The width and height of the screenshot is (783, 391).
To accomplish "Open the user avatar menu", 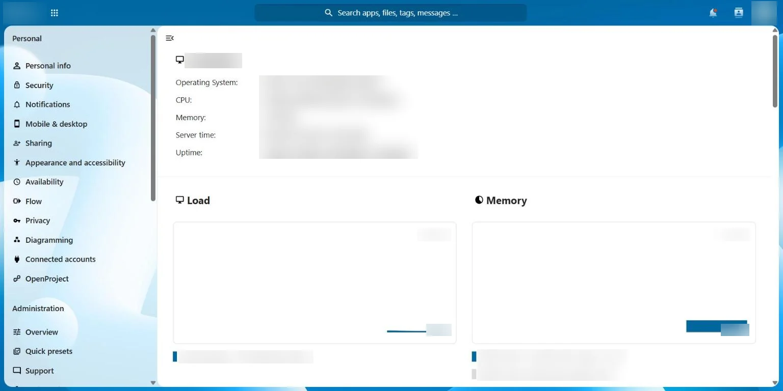I will tap(764, 13).
